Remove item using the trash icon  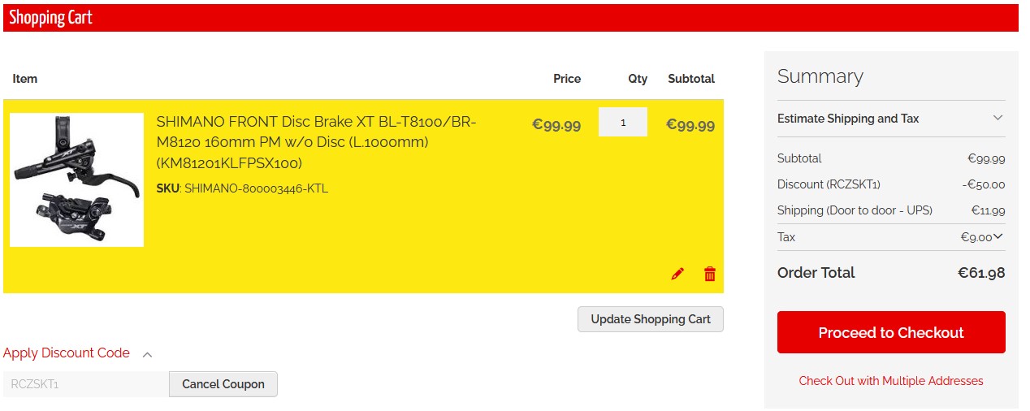pyautogui.click(x=710, y=274)
